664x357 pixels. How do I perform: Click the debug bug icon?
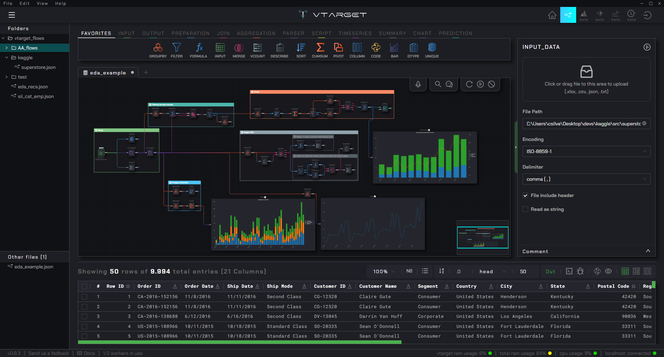click(580, 271)
